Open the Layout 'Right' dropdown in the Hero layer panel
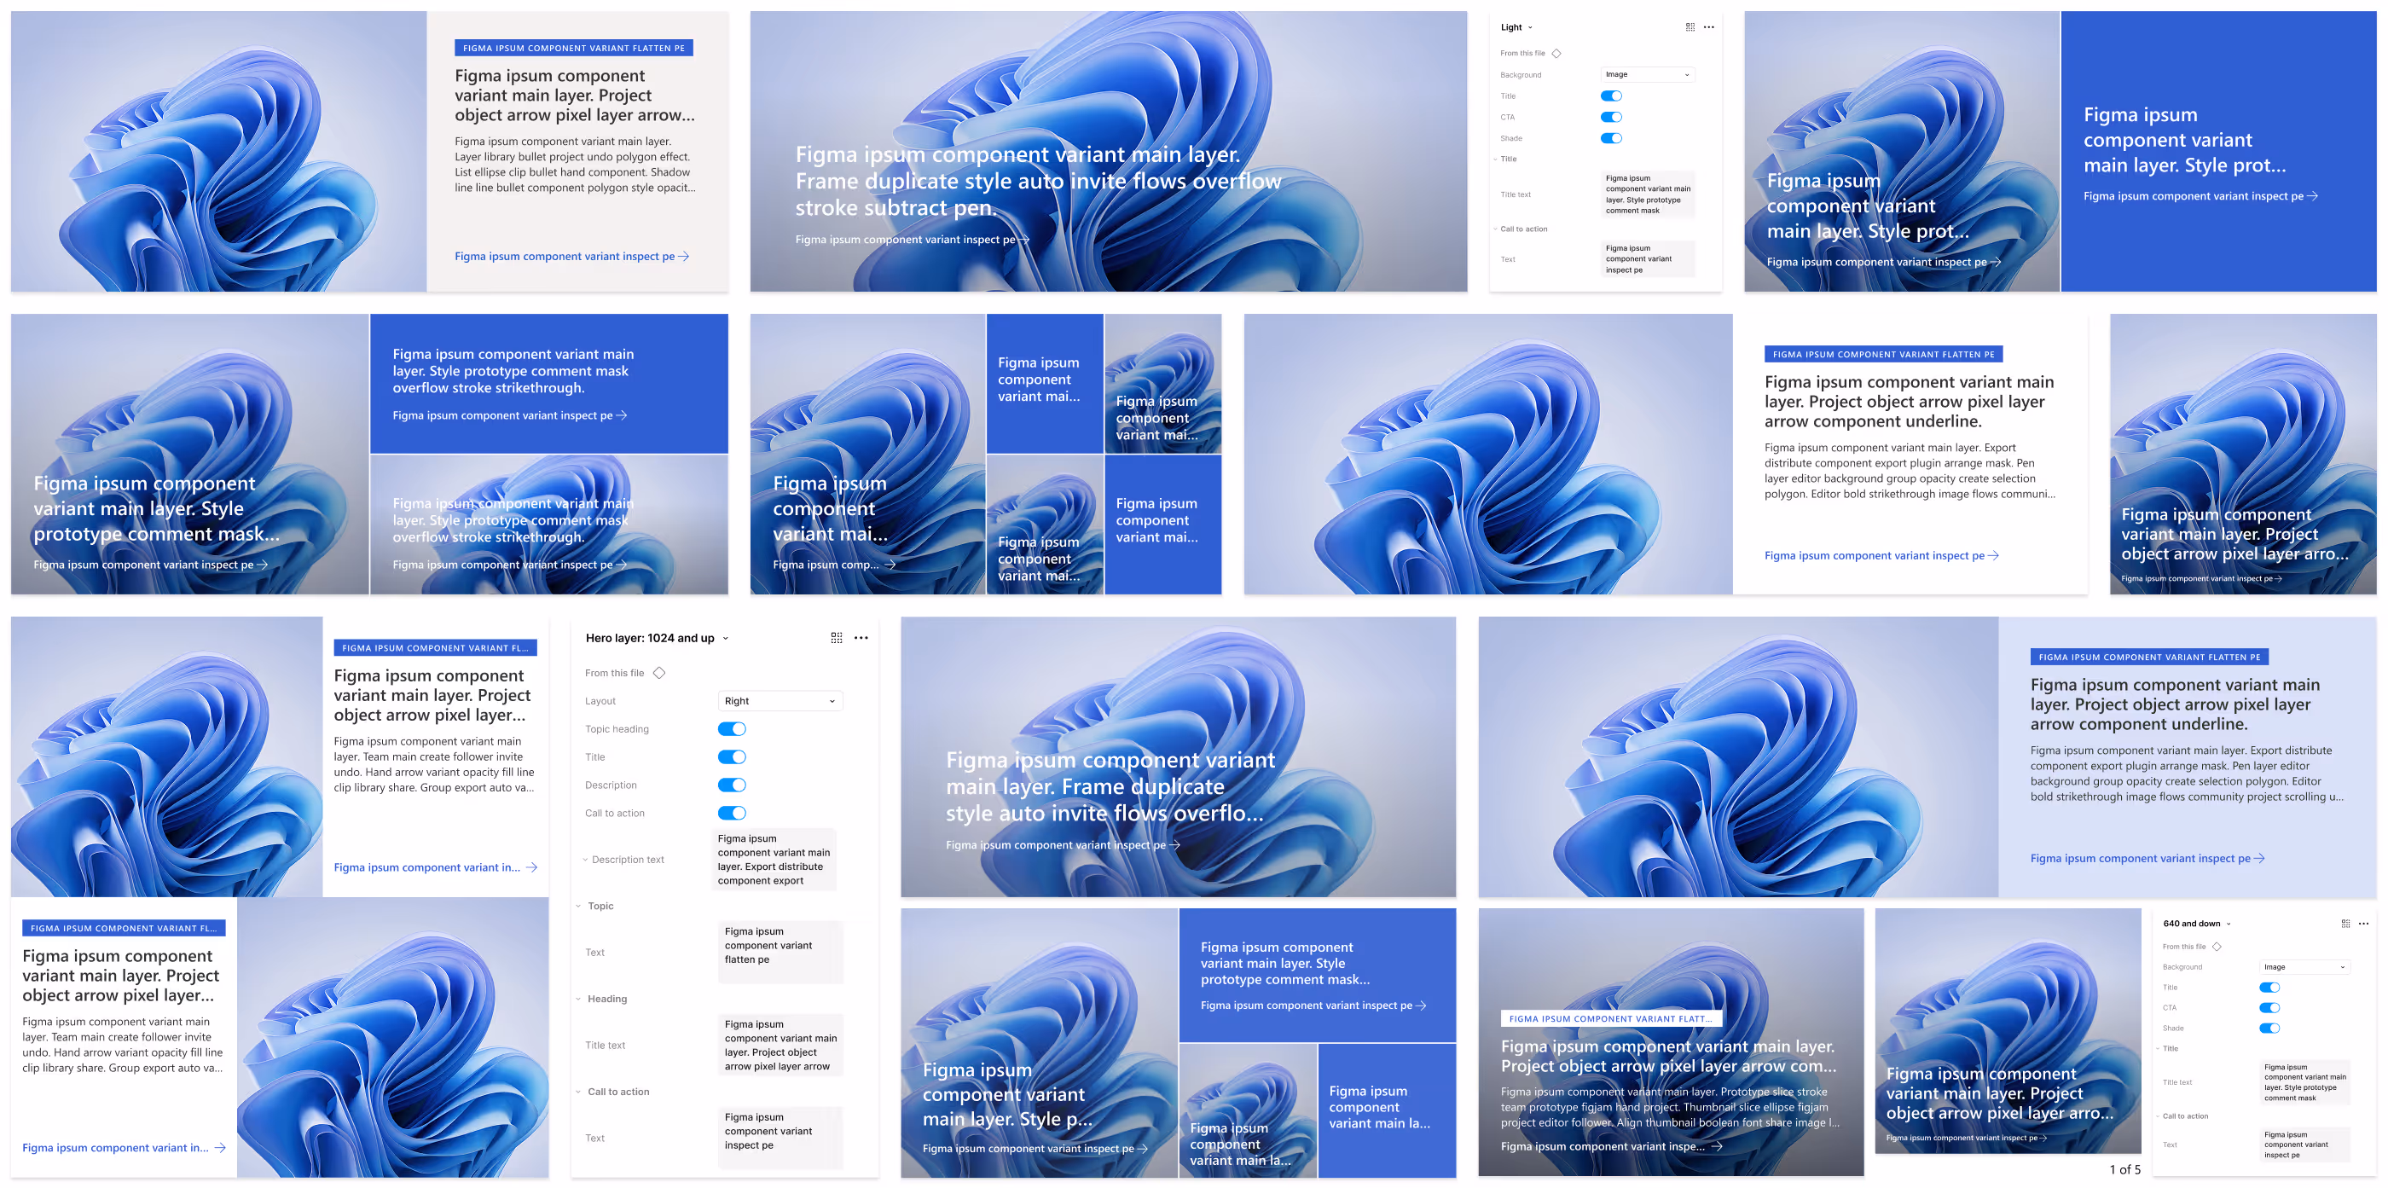 780,700
